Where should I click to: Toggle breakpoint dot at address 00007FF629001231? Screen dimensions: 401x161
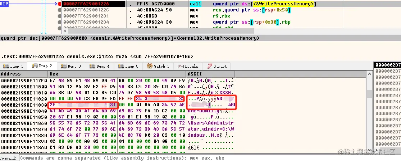point(60,16)
